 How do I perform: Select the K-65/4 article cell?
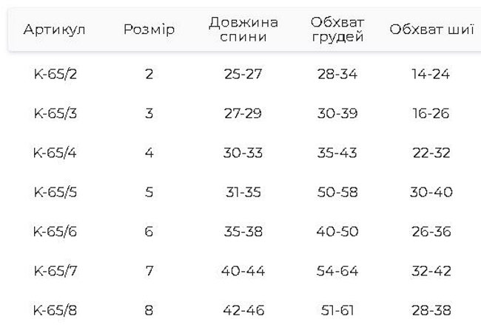click(55, 153)
